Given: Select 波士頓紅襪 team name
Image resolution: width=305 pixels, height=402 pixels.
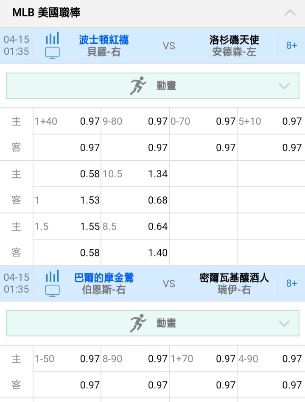Looking at the screenshot, I should click(x=104, y=40).
